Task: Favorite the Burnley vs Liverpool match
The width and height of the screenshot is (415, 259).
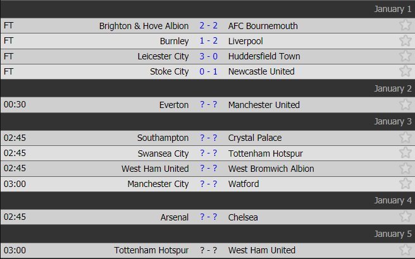Action: (x=405, y=41)
